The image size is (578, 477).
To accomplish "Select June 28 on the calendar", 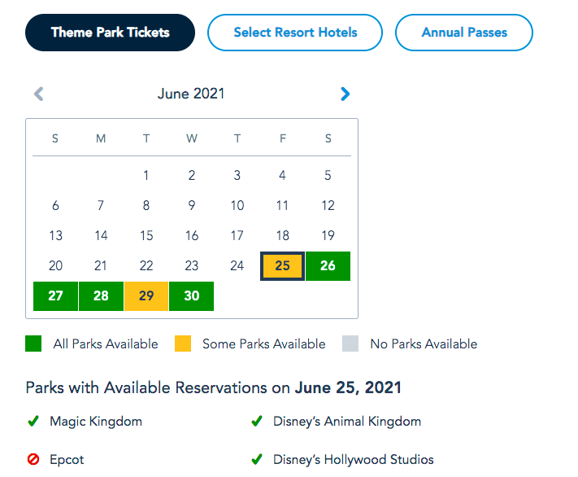I will [101, 296].
